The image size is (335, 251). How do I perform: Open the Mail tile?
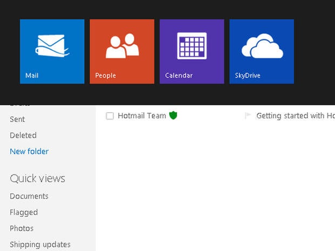(x=52, y=51)
